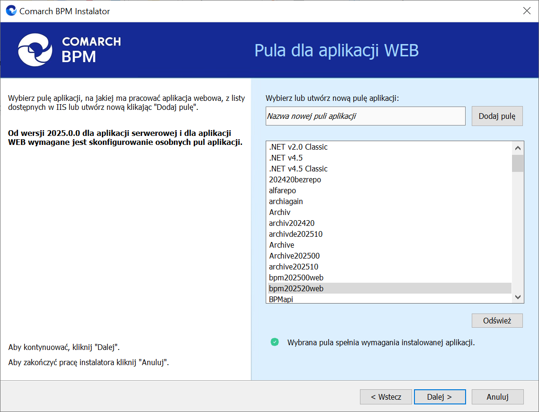Click the label Wybierz lub utwórz nową pulę aplikacji
Image resolution: width=539 pixels, height=412 pixels.
(332, 99)
